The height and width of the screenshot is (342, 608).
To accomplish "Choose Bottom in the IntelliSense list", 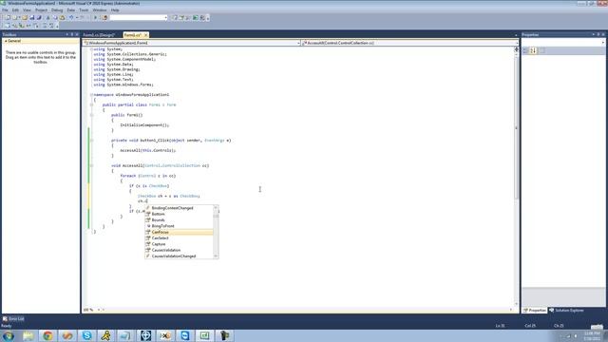I will pos(158,214).
